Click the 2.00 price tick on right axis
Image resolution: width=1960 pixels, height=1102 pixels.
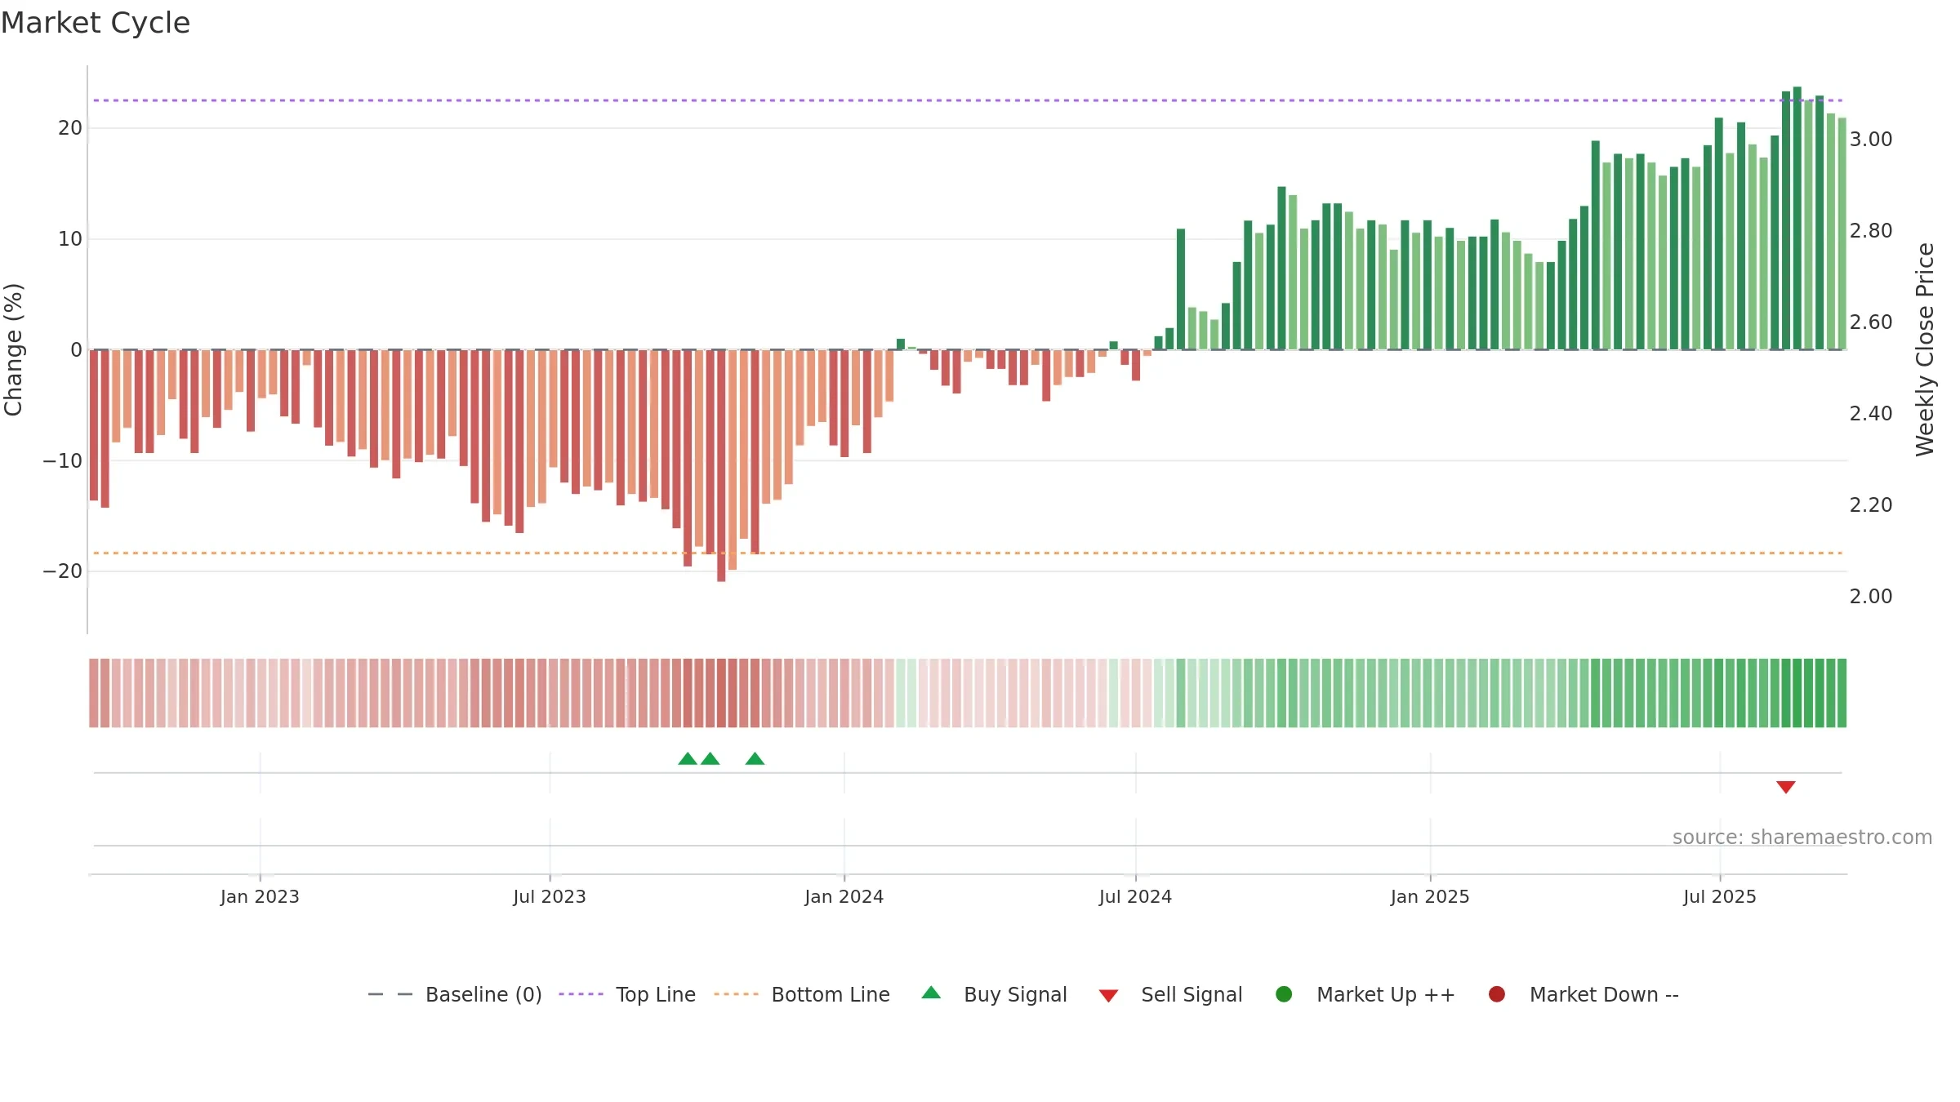pyautogui.click(x=1871, y=597)
